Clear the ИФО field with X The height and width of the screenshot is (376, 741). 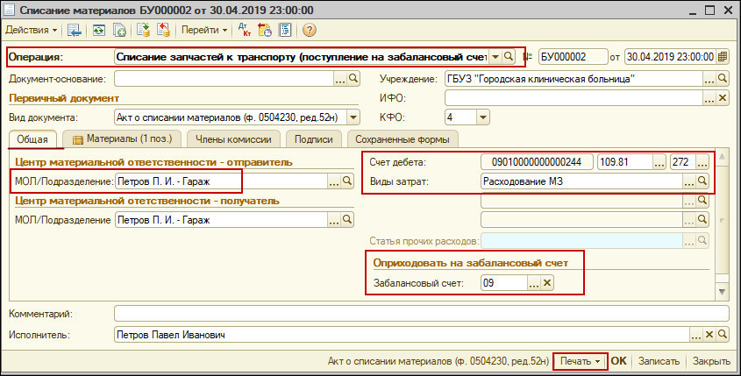point(722,98)
